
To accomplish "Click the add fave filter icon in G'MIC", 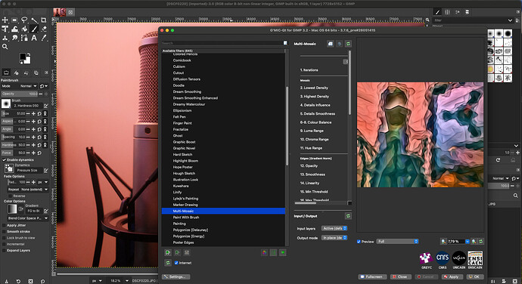I will [x=168, y=253].
